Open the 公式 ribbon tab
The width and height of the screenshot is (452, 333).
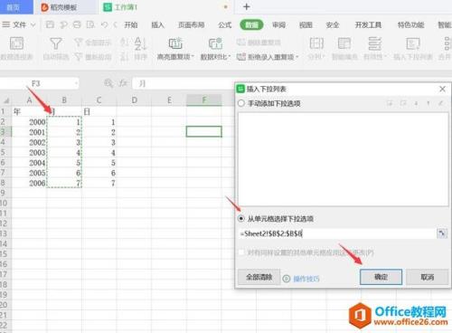[x=225, y=24]
